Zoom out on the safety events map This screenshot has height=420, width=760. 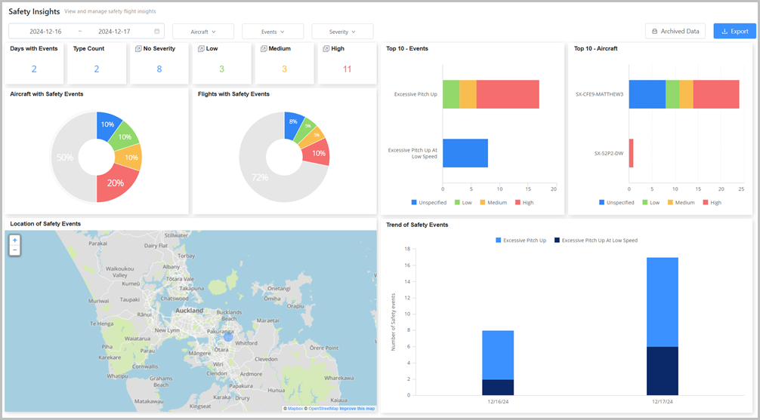(x=14, y=250)
